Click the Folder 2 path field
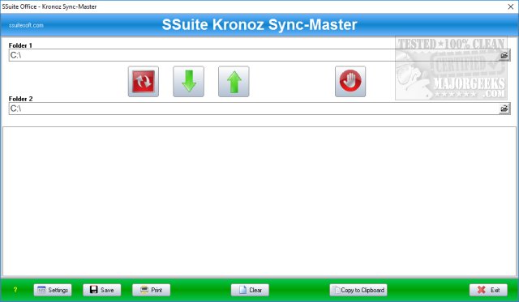This screenshot has height=302, width=519. pyautogui.click(x=254, y=108)
